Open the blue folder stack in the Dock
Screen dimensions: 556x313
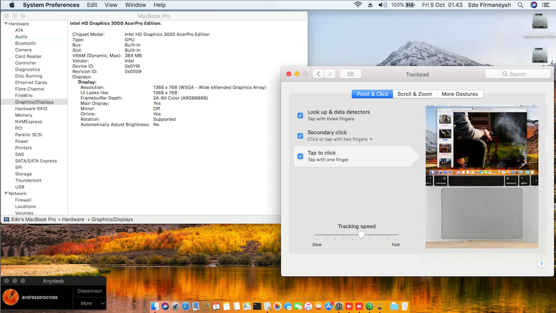[394, 306]
